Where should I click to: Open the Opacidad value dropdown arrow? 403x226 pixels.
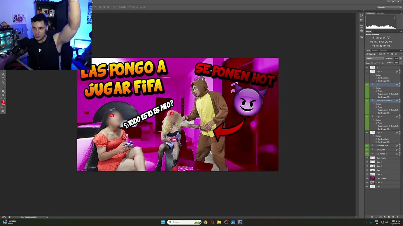click(x=401, y=58)
